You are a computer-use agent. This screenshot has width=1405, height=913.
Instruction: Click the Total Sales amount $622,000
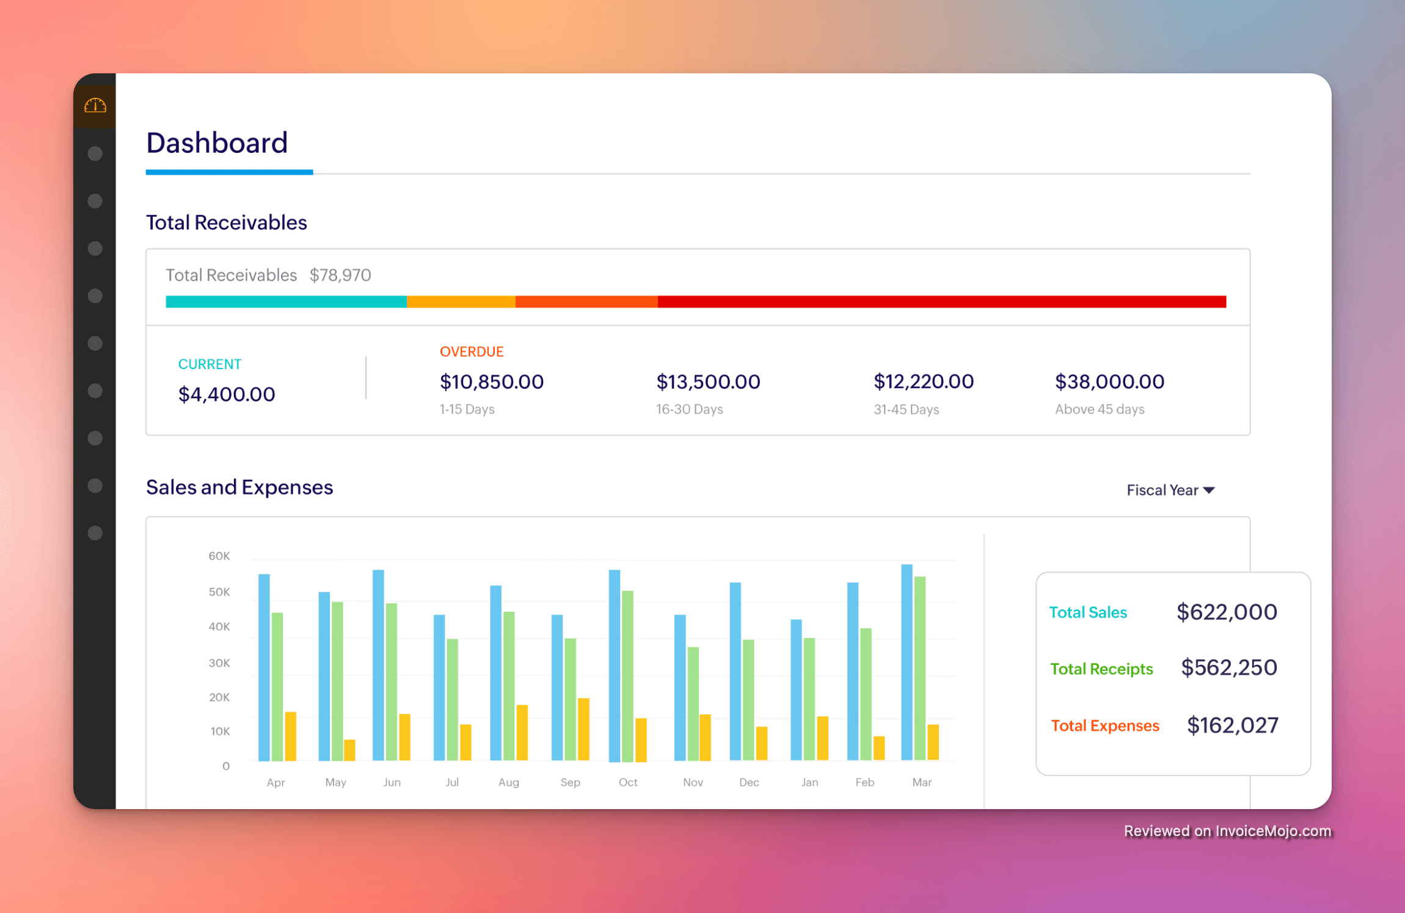pos(1227,612)
